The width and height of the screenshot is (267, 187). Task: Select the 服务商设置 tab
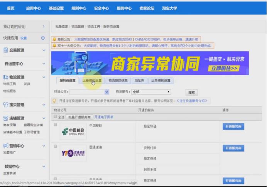point(68,81)
